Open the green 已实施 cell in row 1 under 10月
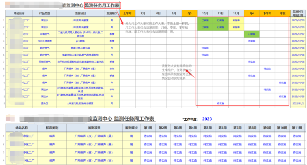Screen dimensions: 307x165 205,20
